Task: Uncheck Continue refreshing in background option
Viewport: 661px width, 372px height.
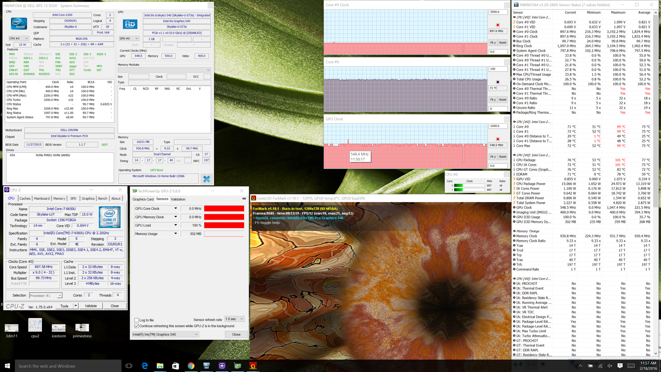Action: click(x=137, y=326)
